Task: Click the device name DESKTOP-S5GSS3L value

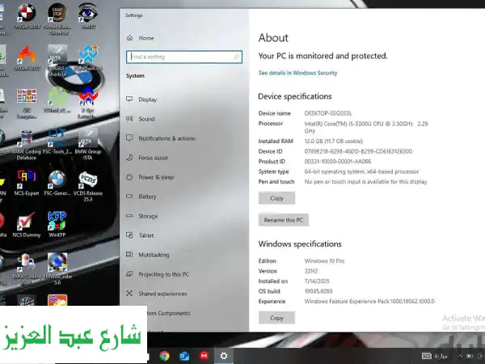Action: click(328, 113)
